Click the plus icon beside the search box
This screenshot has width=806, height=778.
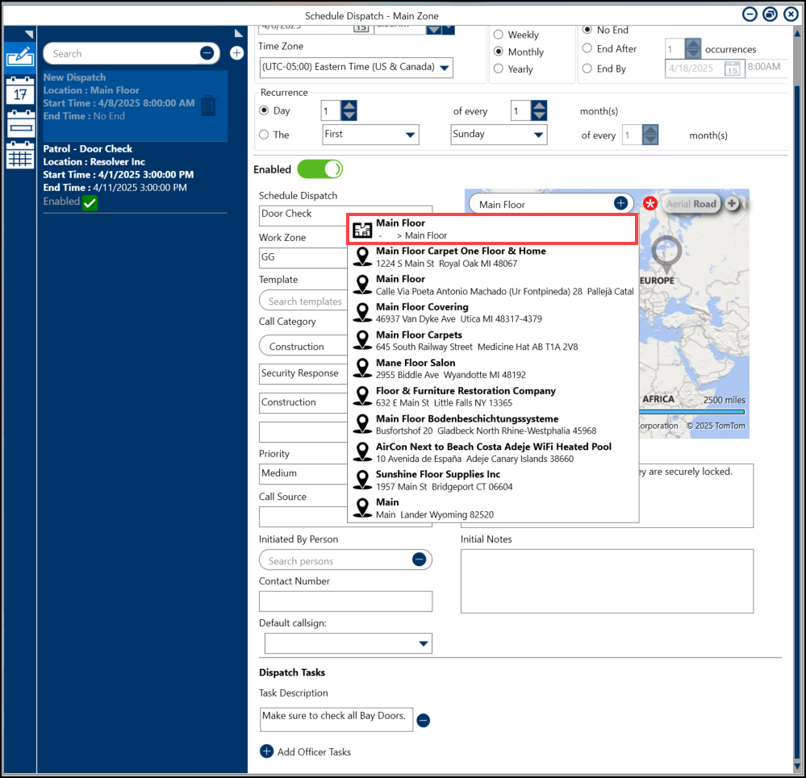point(236,53)
